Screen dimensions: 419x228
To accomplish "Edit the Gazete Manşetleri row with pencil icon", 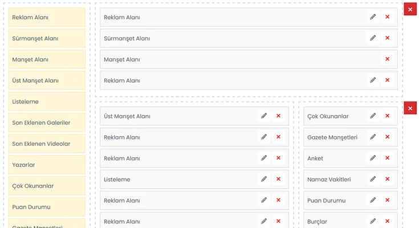I will tap(373, 137).
